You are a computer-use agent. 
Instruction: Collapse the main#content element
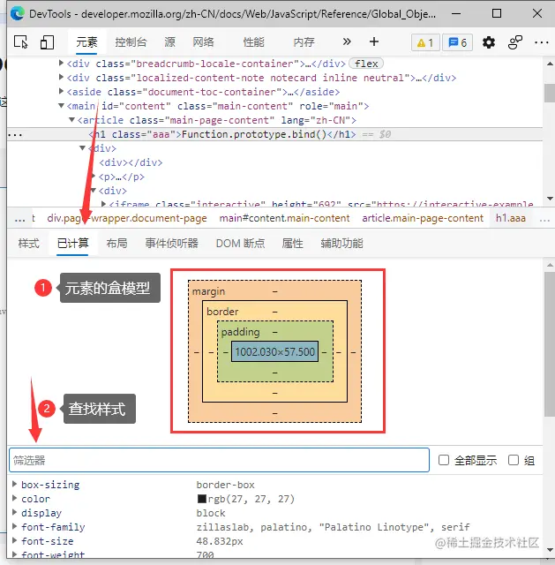point(61,106)
